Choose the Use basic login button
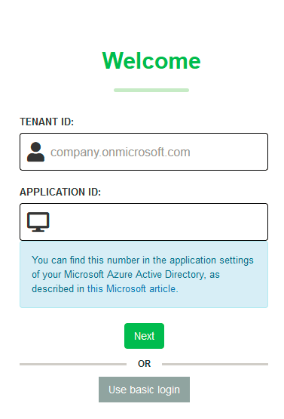This screenshot has width=284, height=419. click(x=144, y=390)
